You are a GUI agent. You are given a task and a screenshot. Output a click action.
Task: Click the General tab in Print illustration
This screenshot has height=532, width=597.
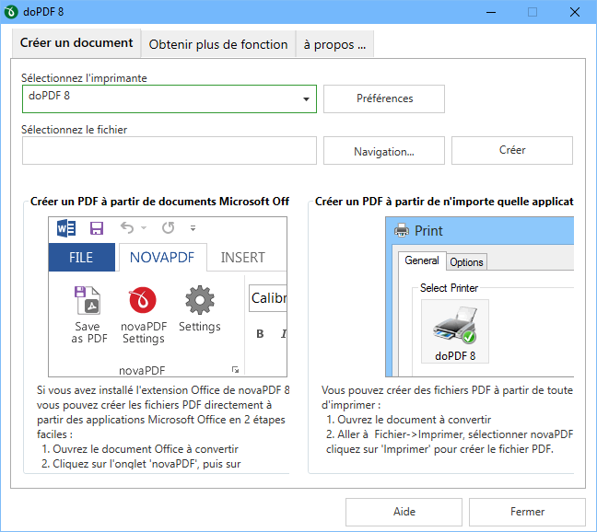(x=421, y=260)
